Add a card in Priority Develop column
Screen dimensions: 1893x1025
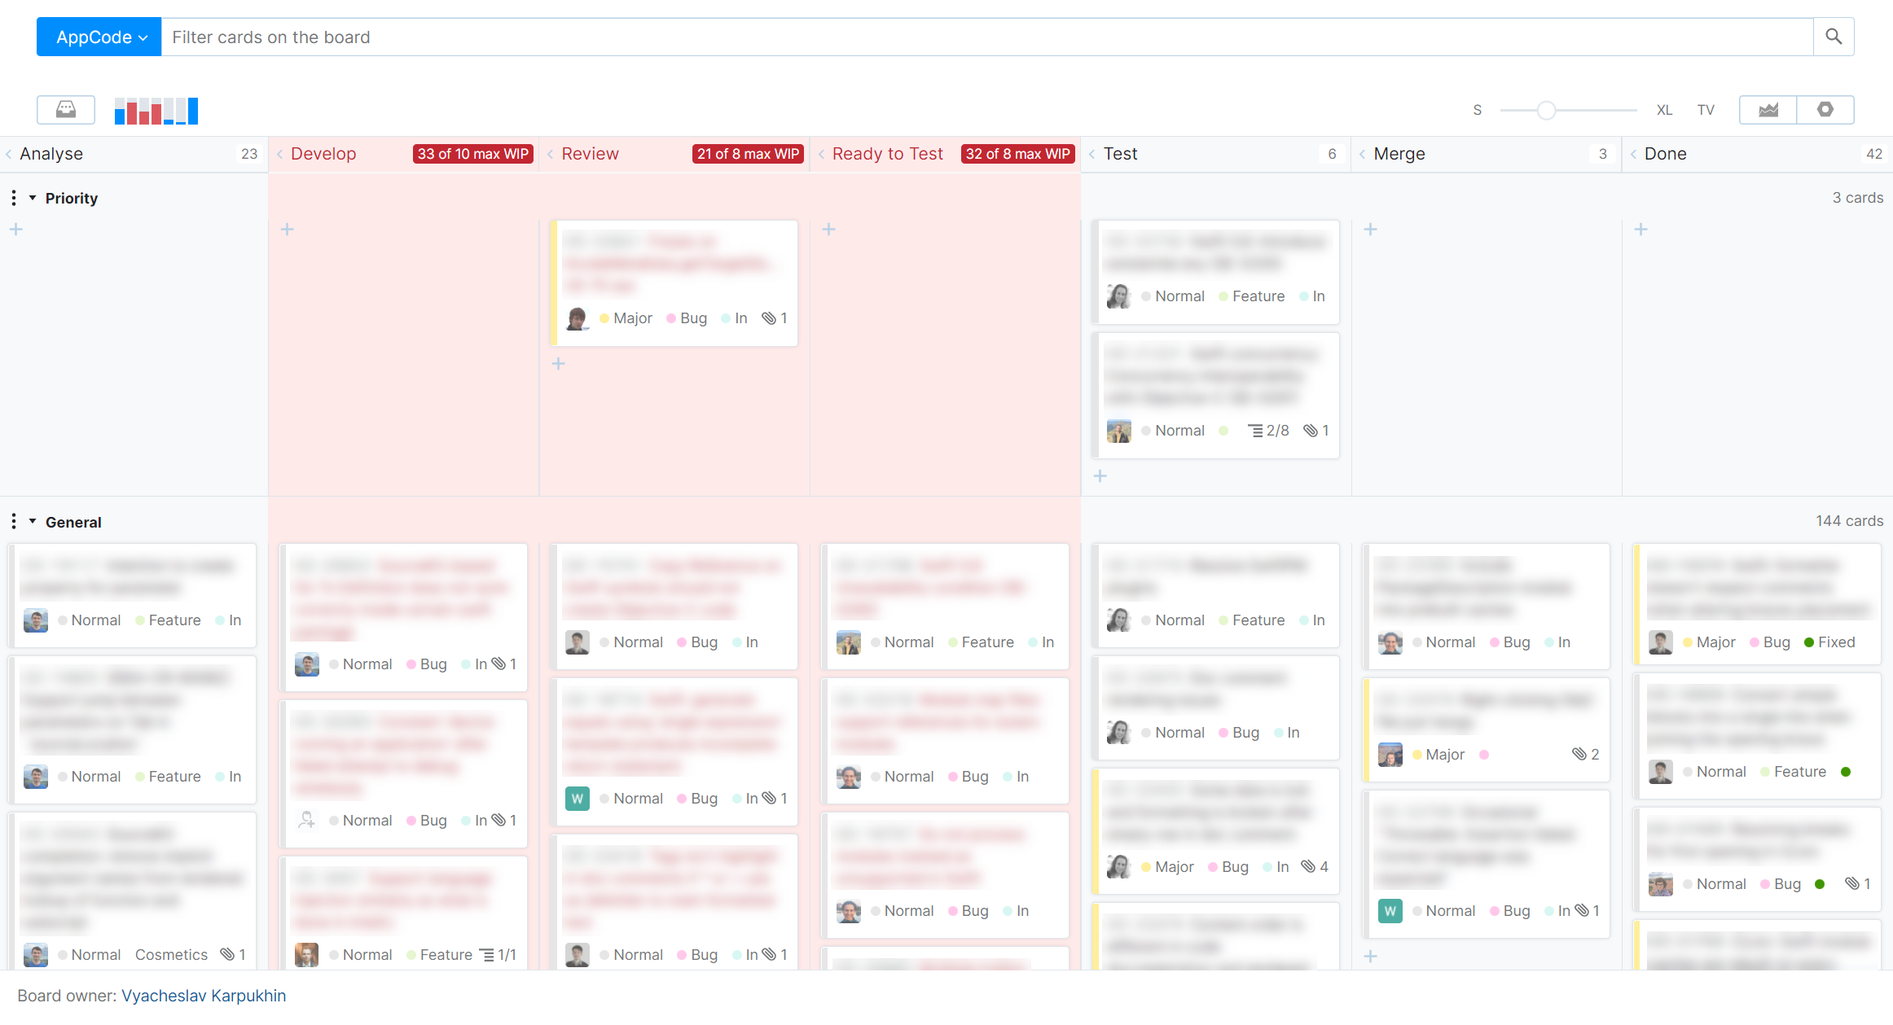pos(287,230)
